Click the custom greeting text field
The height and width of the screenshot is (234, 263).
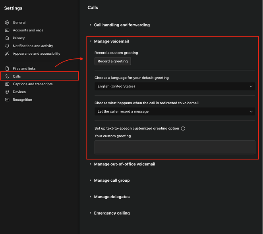[x=175, y=147]
